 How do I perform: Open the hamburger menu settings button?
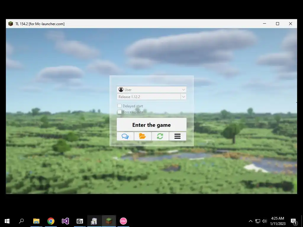[178, 136]
